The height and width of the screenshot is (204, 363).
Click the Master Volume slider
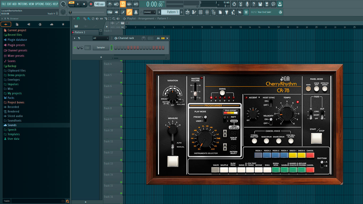(195, 92)
